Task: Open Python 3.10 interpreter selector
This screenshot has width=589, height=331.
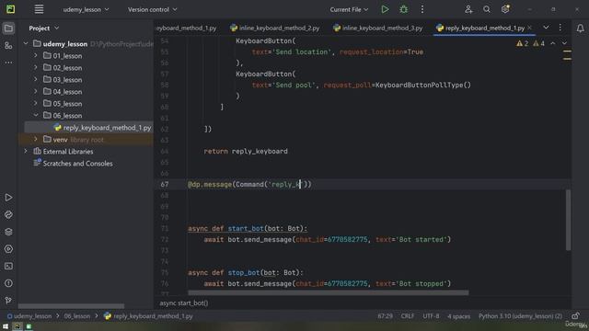Action: pos(520,316)
